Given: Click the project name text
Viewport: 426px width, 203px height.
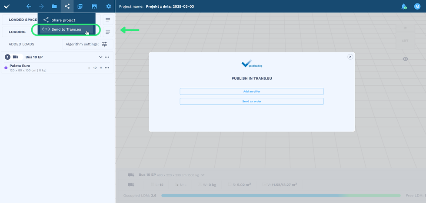Looking at the screenshot, I should click(x=170, y=6).
